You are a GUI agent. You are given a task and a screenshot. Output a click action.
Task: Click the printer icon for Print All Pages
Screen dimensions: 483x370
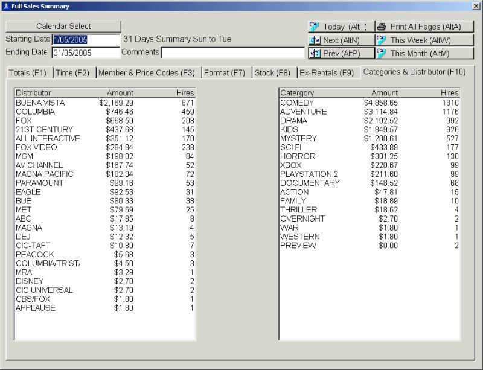382,27
